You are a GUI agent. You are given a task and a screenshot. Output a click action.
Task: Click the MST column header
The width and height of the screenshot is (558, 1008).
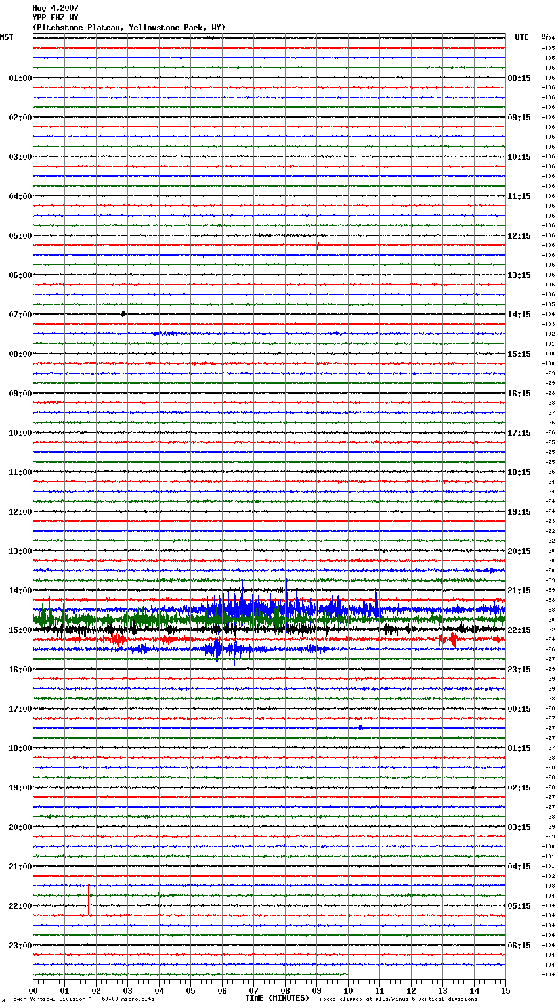[x=7, y=37]
